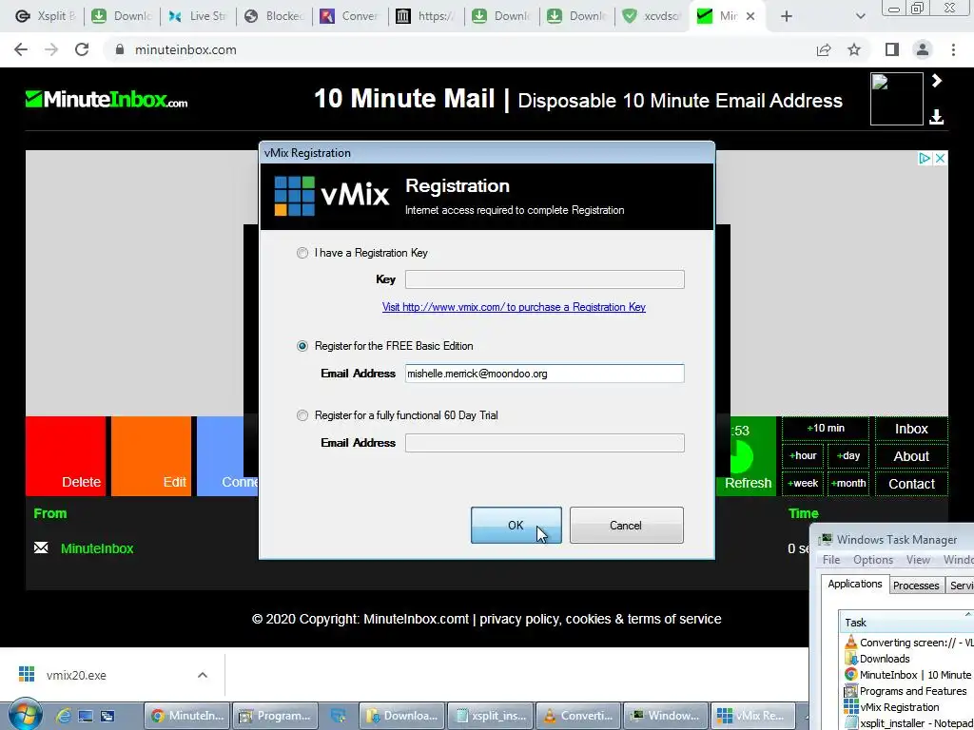Switch to xsplit_ins Notepad taskbar button
Image resolution: width=974 pixels, height=730 pixels.
[x=491, y=716]
